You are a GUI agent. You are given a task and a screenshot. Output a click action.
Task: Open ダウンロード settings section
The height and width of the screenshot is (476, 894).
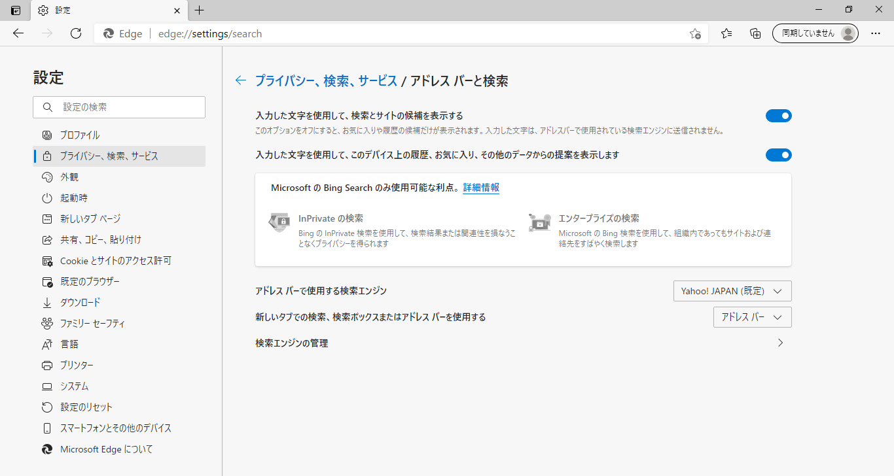(119, 303)
